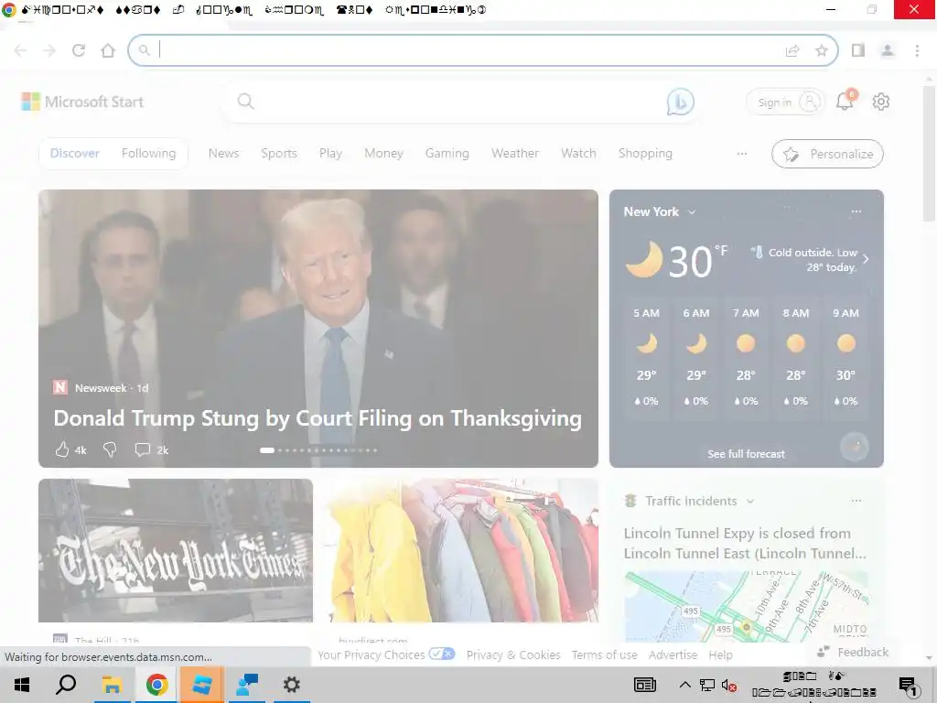Open See full forecast link
937x703 pixels.
click(x=747, y=454)
